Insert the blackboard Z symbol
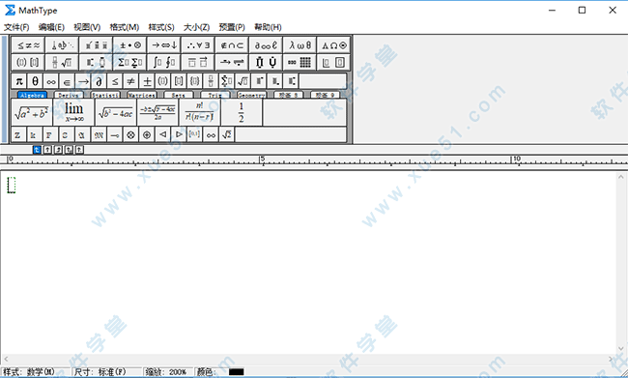The image size is (628, 378). pyautogui.click(x=17, y=134)
